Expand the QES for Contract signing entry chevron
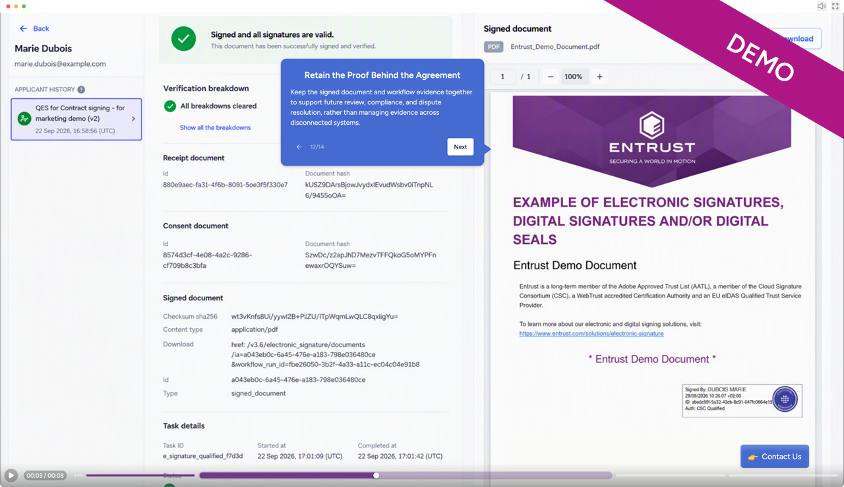 (133, 119)
